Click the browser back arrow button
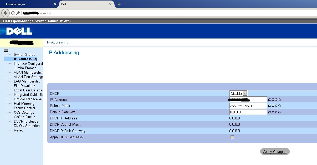This screenshot has width=317, height=165. tap(6, 13)
